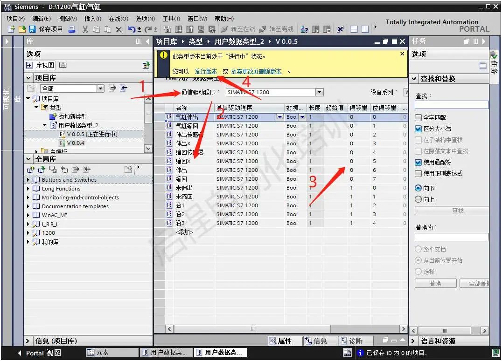The height and width of the screenshot is (361, 502).
Task: Select the 向上 radio button
Action: coord(418,199)
